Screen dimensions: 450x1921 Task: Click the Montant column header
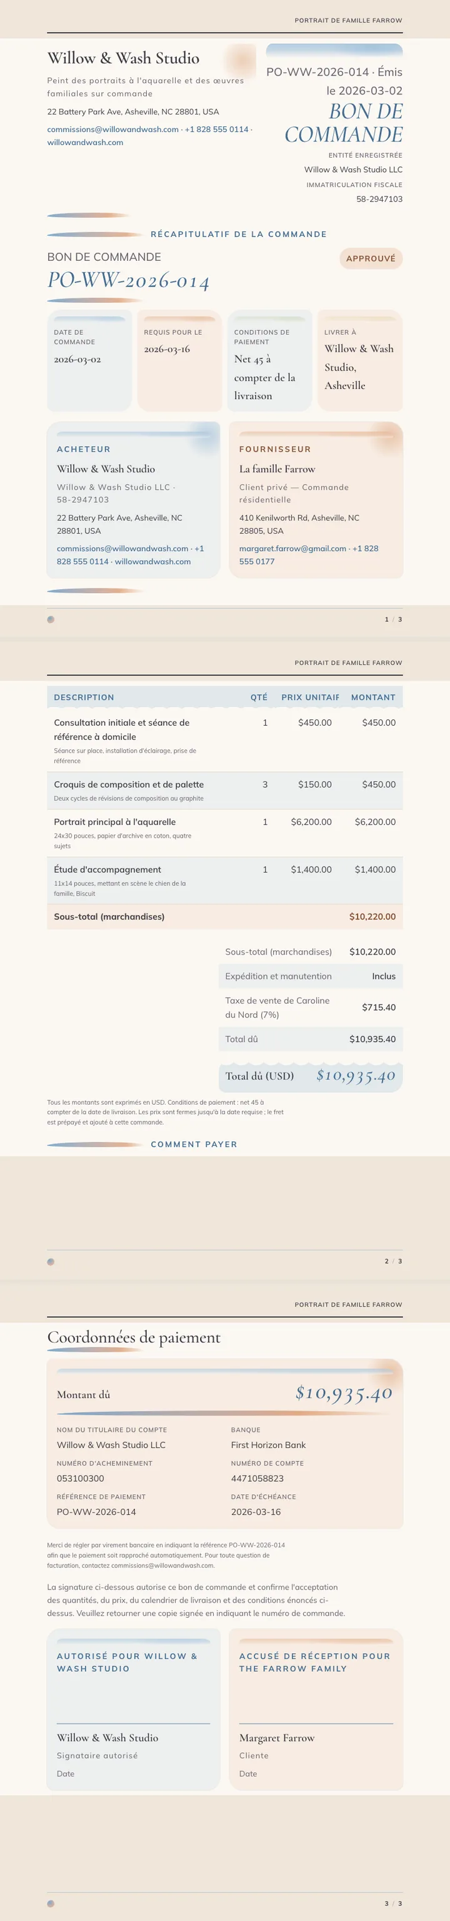pyautogui.click(x=373, y=697)
